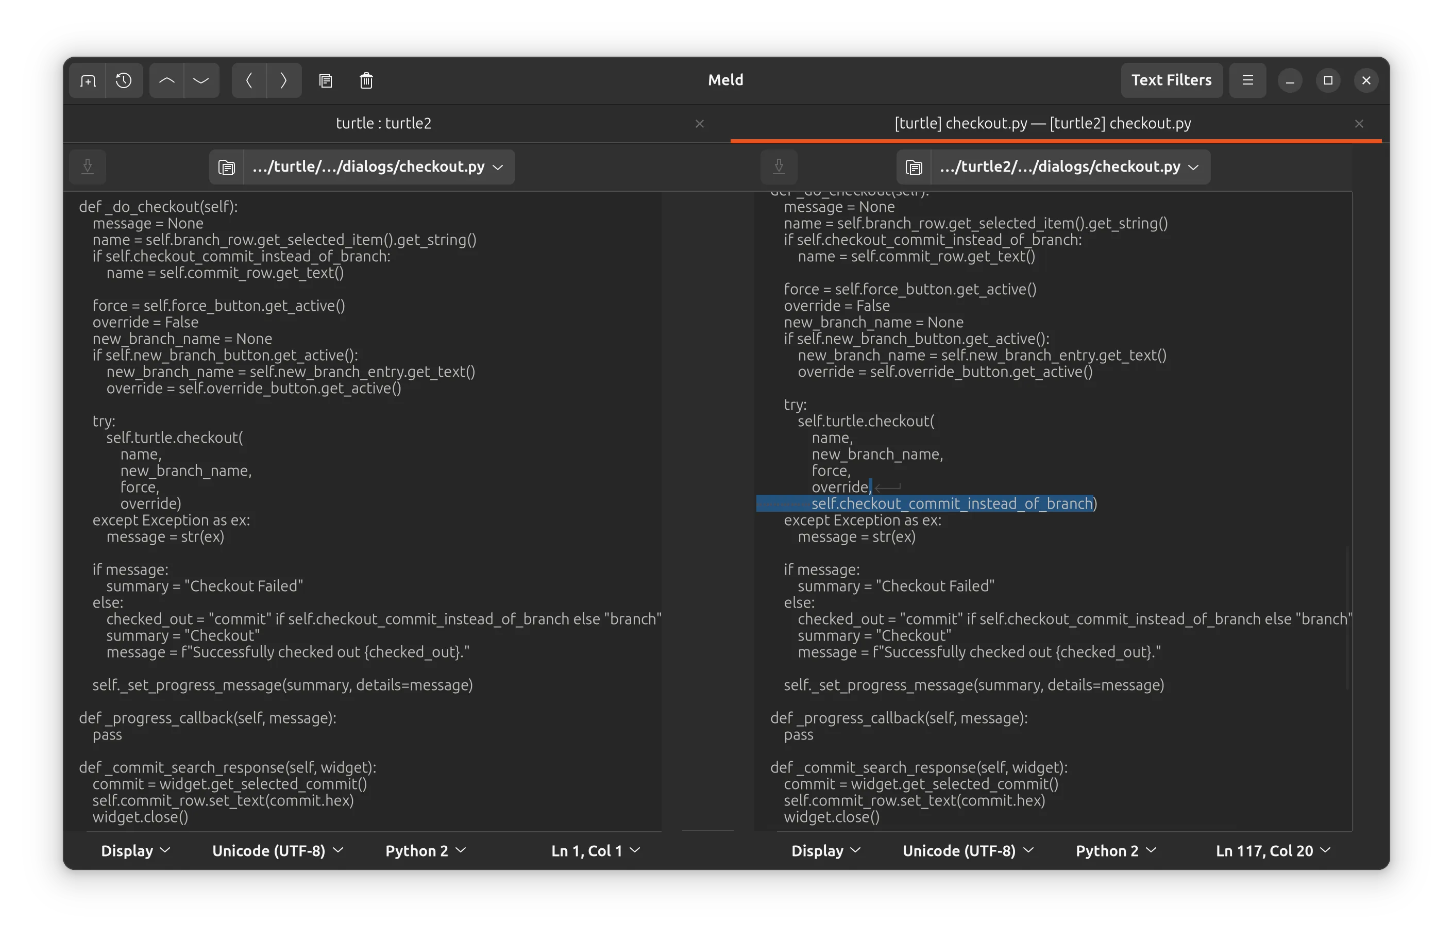Click the new comparison icon
Image resolution: width=1453 pixels, height=939 pixels.
tap(88, 80)
